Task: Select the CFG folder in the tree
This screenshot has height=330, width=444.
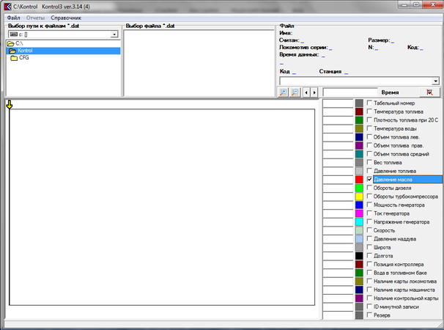Action: click(23, 58)
